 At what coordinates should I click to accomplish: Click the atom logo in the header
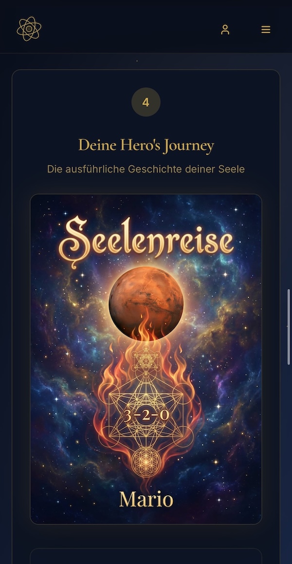29,29
